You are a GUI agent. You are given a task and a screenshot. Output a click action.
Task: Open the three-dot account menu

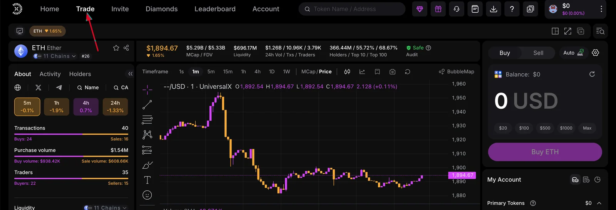click(x=601, y=9)
